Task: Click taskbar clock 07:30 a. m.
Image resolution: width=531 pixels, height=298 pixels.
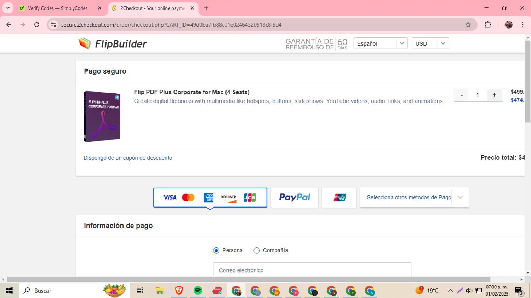Action: tap(497, 291)
